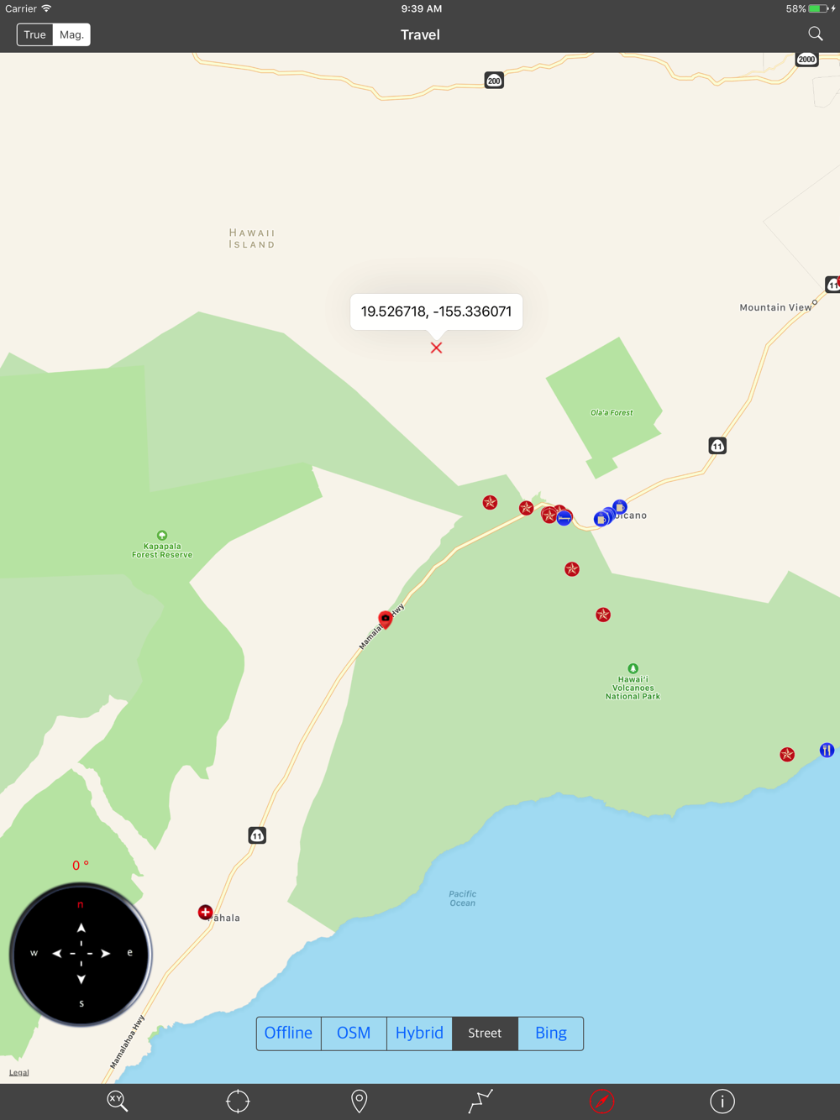Screen dimensions: 840x1120
Task: Toggle the red compass icon
Action: [601, 1101]
